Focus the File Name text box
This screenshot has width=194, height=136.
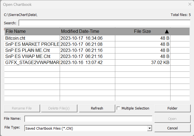tap(88, 119)
